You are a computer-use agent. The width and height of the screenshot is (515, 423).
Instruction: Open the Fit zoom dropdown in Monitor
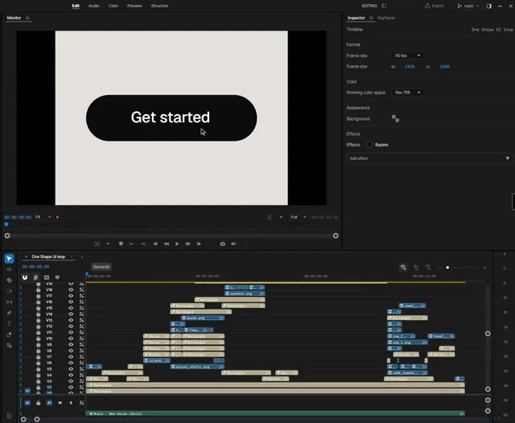(x=43, y=217)
